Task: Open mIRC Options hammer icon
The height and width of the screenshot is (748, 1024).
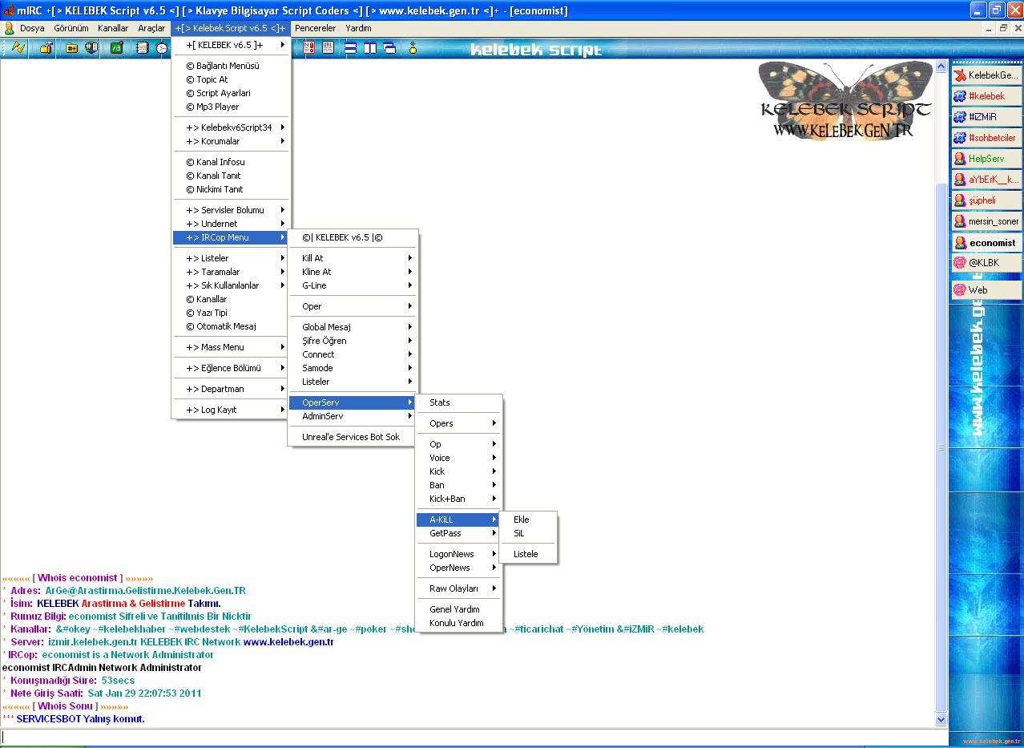Action: [x=46, y=48]
